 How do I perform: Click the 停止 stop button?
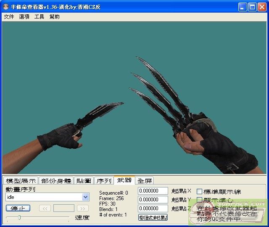coord(18,208)
